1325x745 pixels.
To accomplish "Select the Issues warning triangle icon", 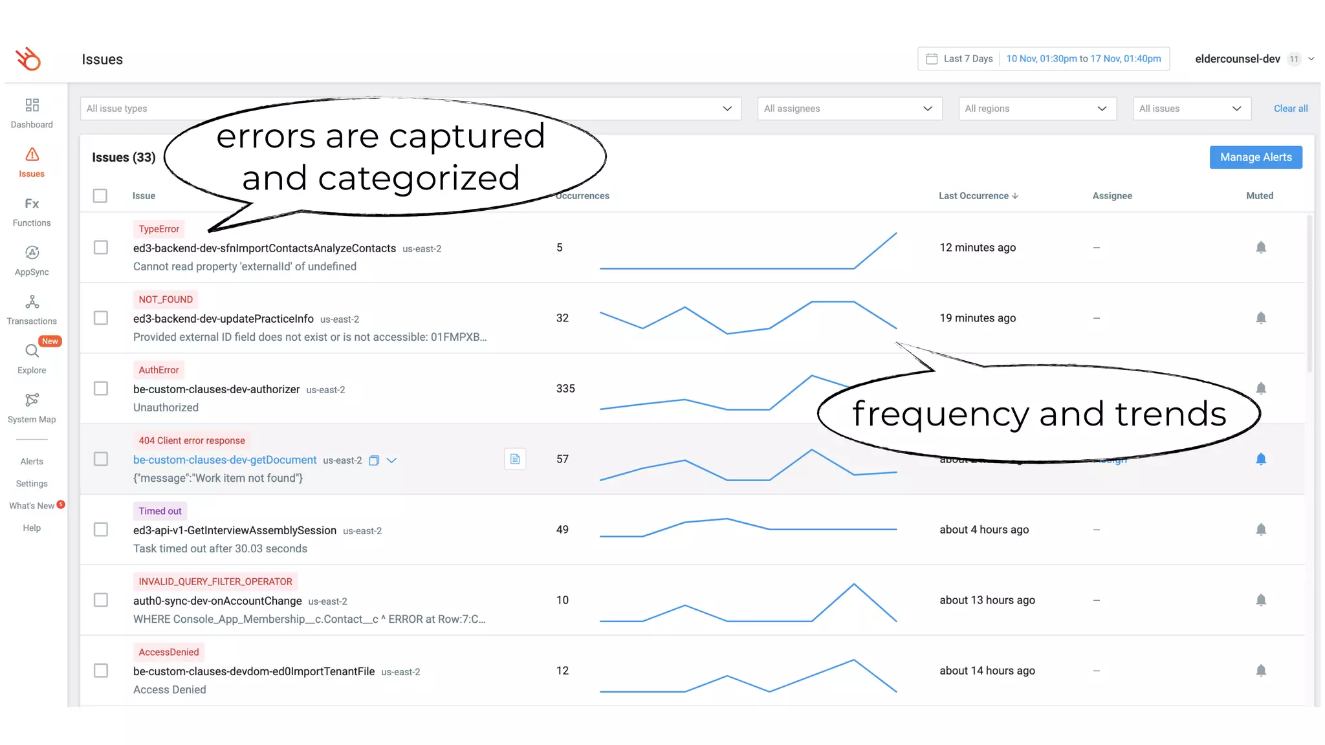I will pos(32,155).
